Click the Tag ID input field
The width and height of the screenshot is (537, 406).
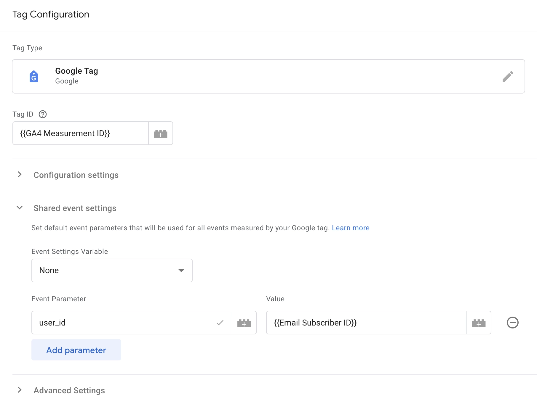(81, 133)
